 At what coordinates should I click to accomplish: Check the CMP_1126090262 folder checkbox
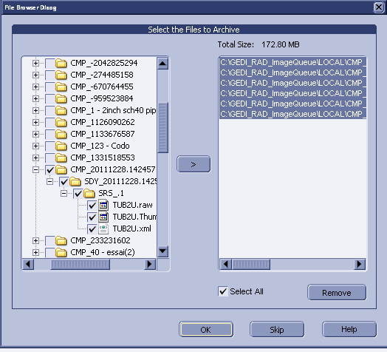pyautogui.click(x=50, y=122)
